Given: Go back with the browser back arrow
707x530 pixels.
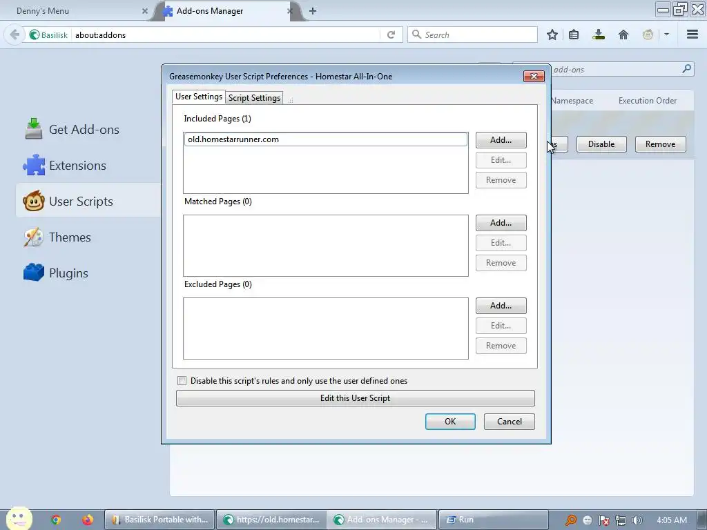Looking at the screenshot, I should point(14,35).
